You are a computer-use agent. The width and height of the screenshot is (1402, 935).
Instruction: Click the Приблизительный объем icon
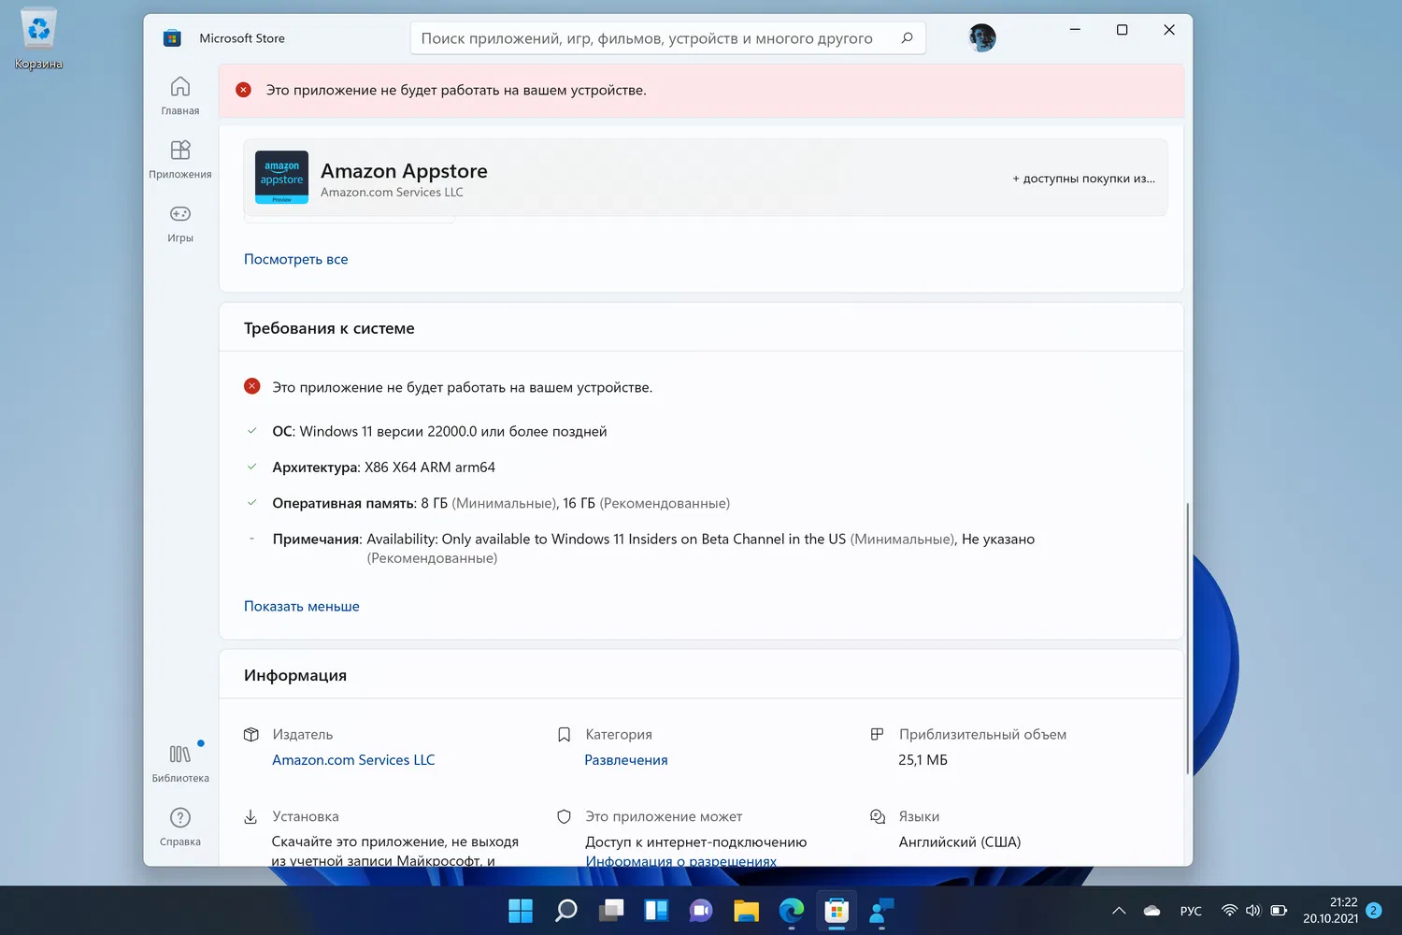tap(877, 735)
